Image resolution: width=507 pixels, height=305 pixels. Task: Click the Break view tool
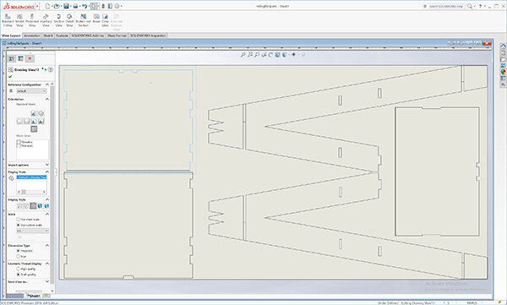pyautogui.click(x=96, y=19)
